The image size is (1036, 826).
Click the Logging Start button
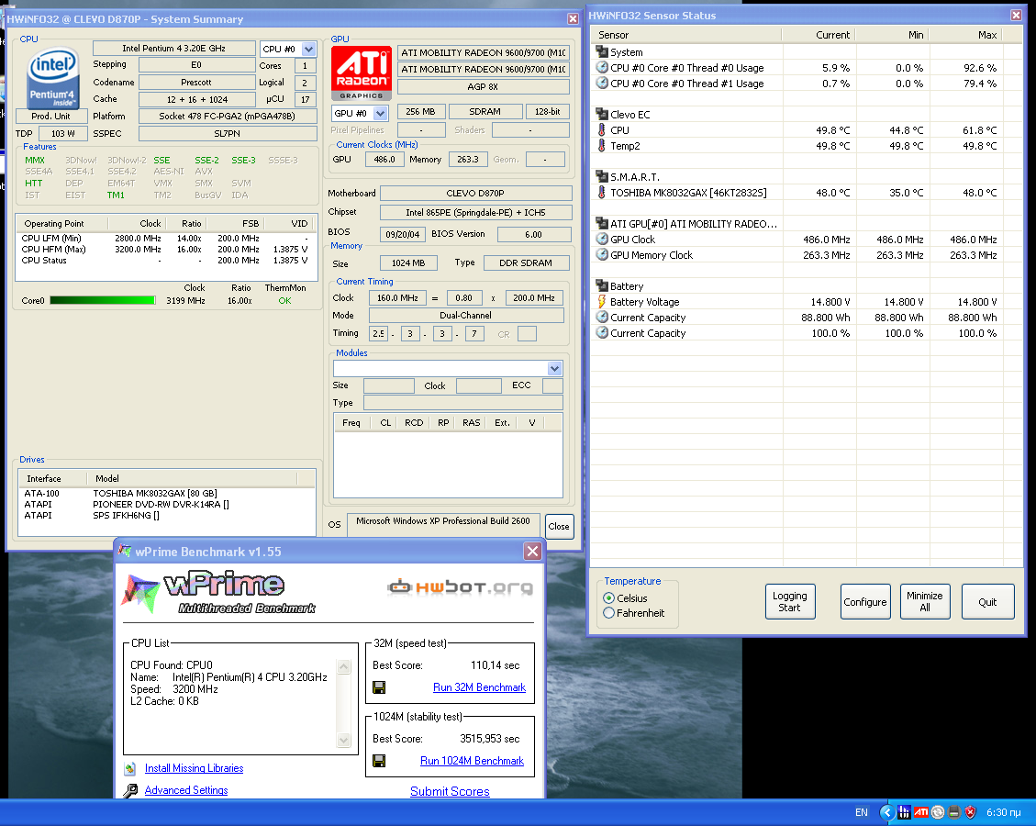(790, 601)
